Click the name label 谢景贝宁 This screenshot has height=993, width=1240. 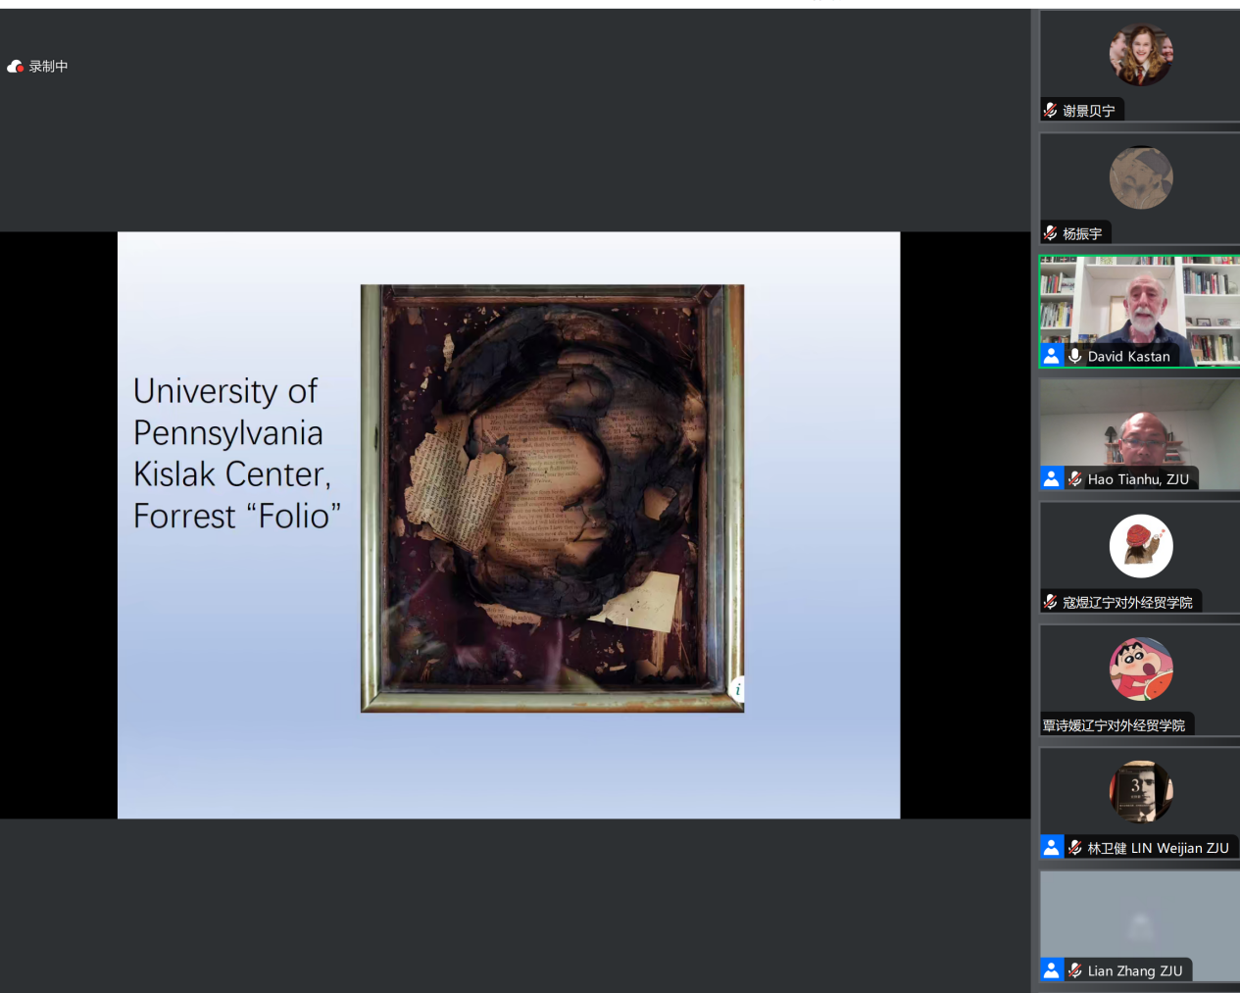[1088, 111]
